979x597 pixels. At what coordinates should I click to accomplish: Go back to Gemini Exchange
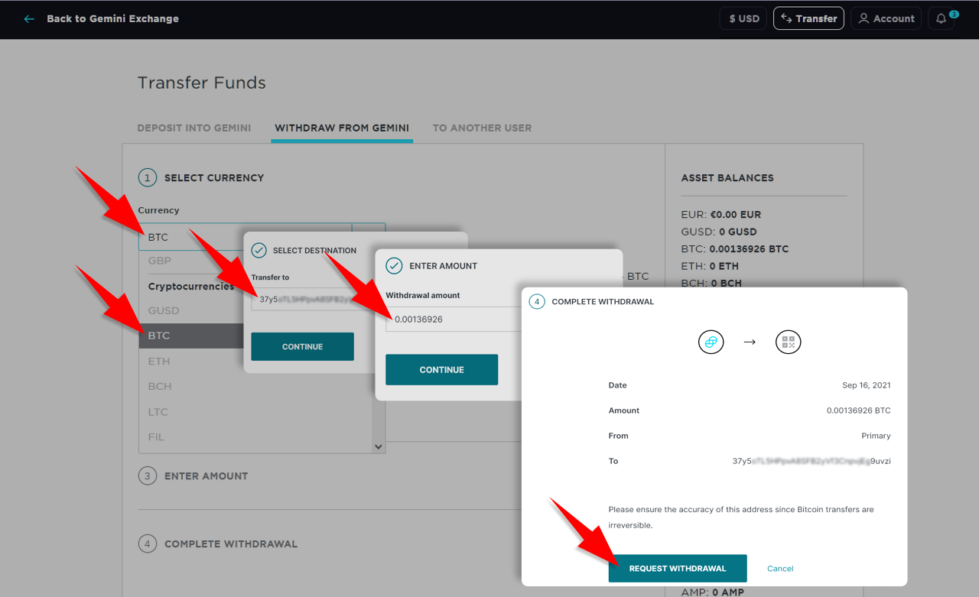click(112, 18)
